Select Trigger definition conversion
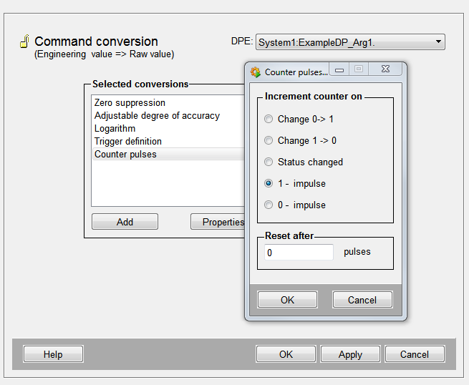 pyautogui.click(x=127, y=142)
